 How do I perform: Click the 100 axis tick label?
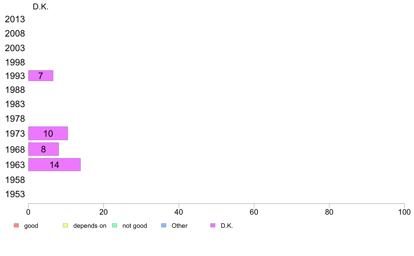tap(404, 212)
